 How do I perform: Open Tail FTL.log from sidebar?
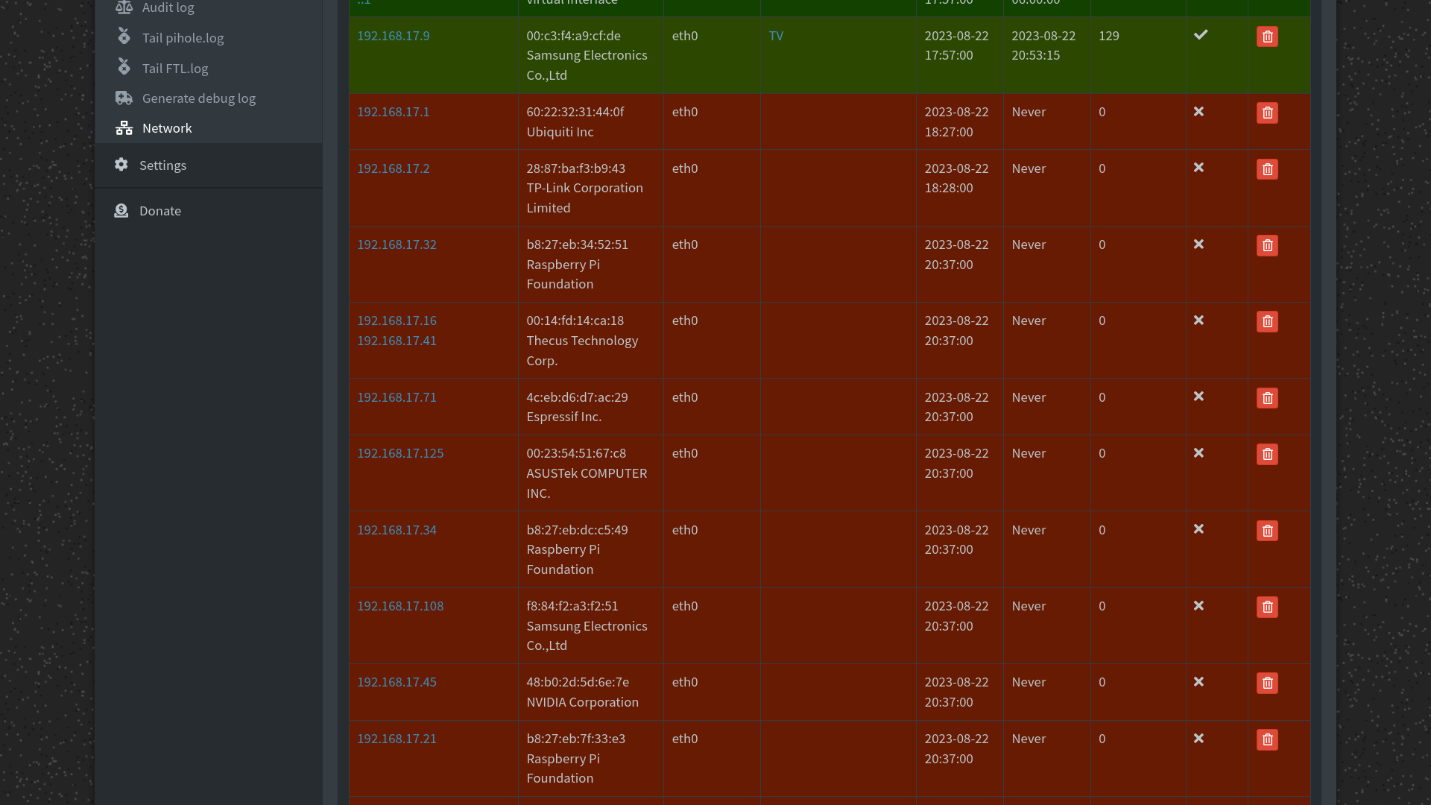coord(175,69)
